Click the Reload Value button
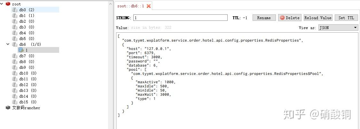This screenshot has height=129, width=360. [x=318, y=18]
